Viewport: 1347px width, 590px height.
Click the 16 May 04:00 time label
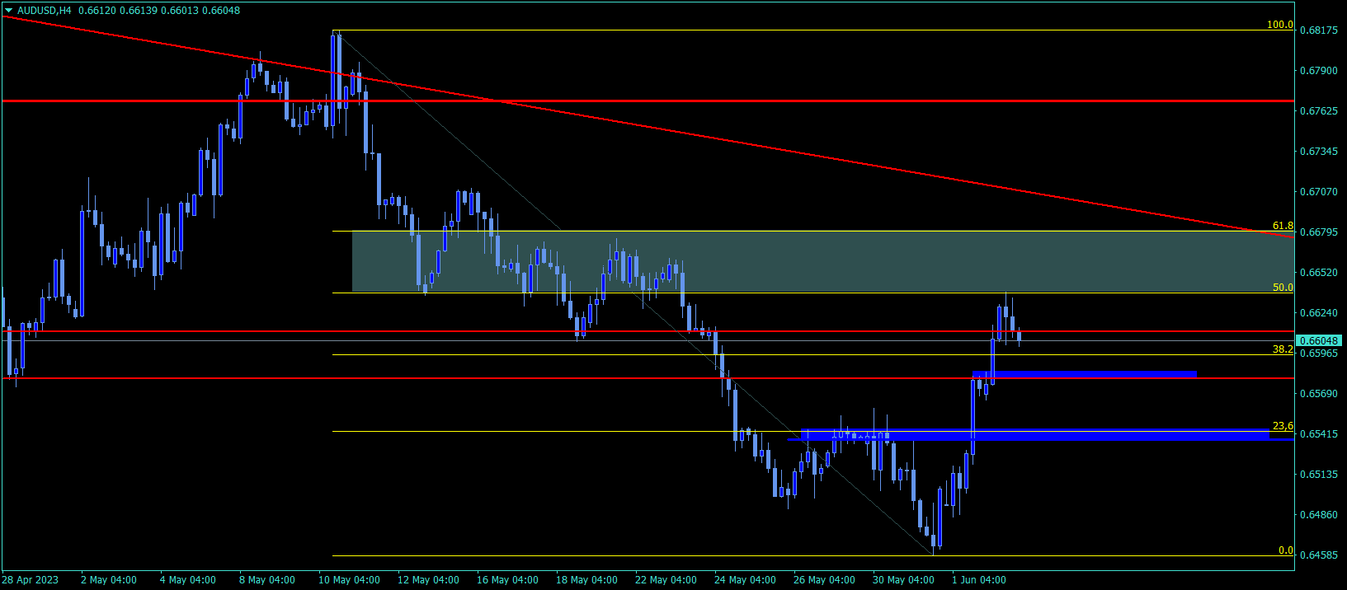coord(508,580)
